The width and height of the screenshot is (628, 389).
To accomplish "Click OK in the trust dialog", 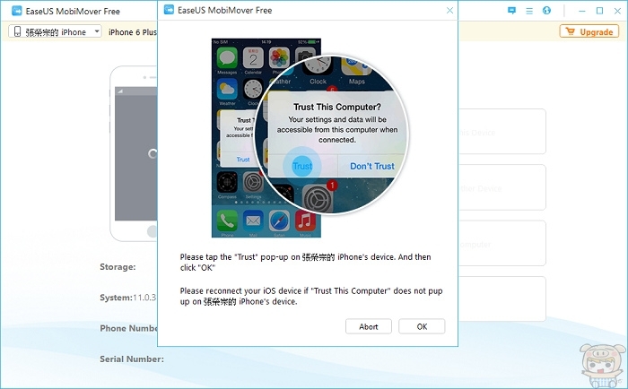I will click(x=422, y=326).
